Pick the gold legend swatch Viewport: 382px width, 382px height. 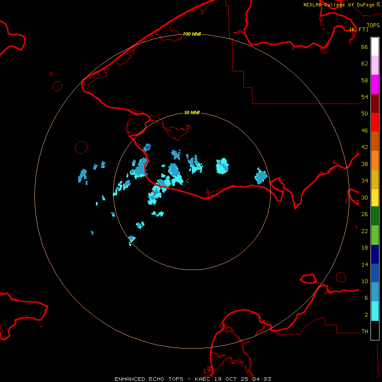(375, 180)
